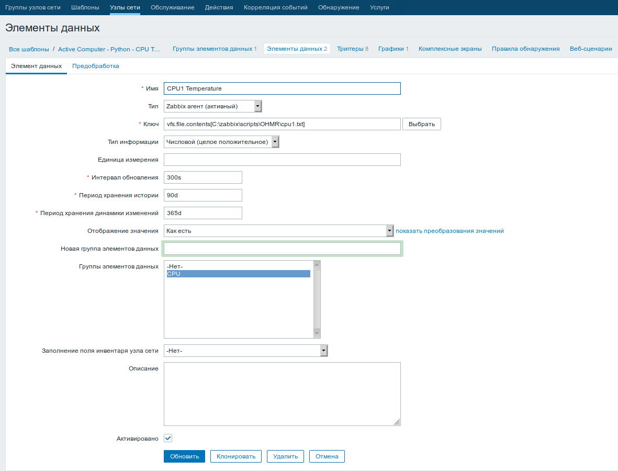Toggle the Активировано checkbox
The width and height of the screenshot is (618, 471).
(168, 438)
